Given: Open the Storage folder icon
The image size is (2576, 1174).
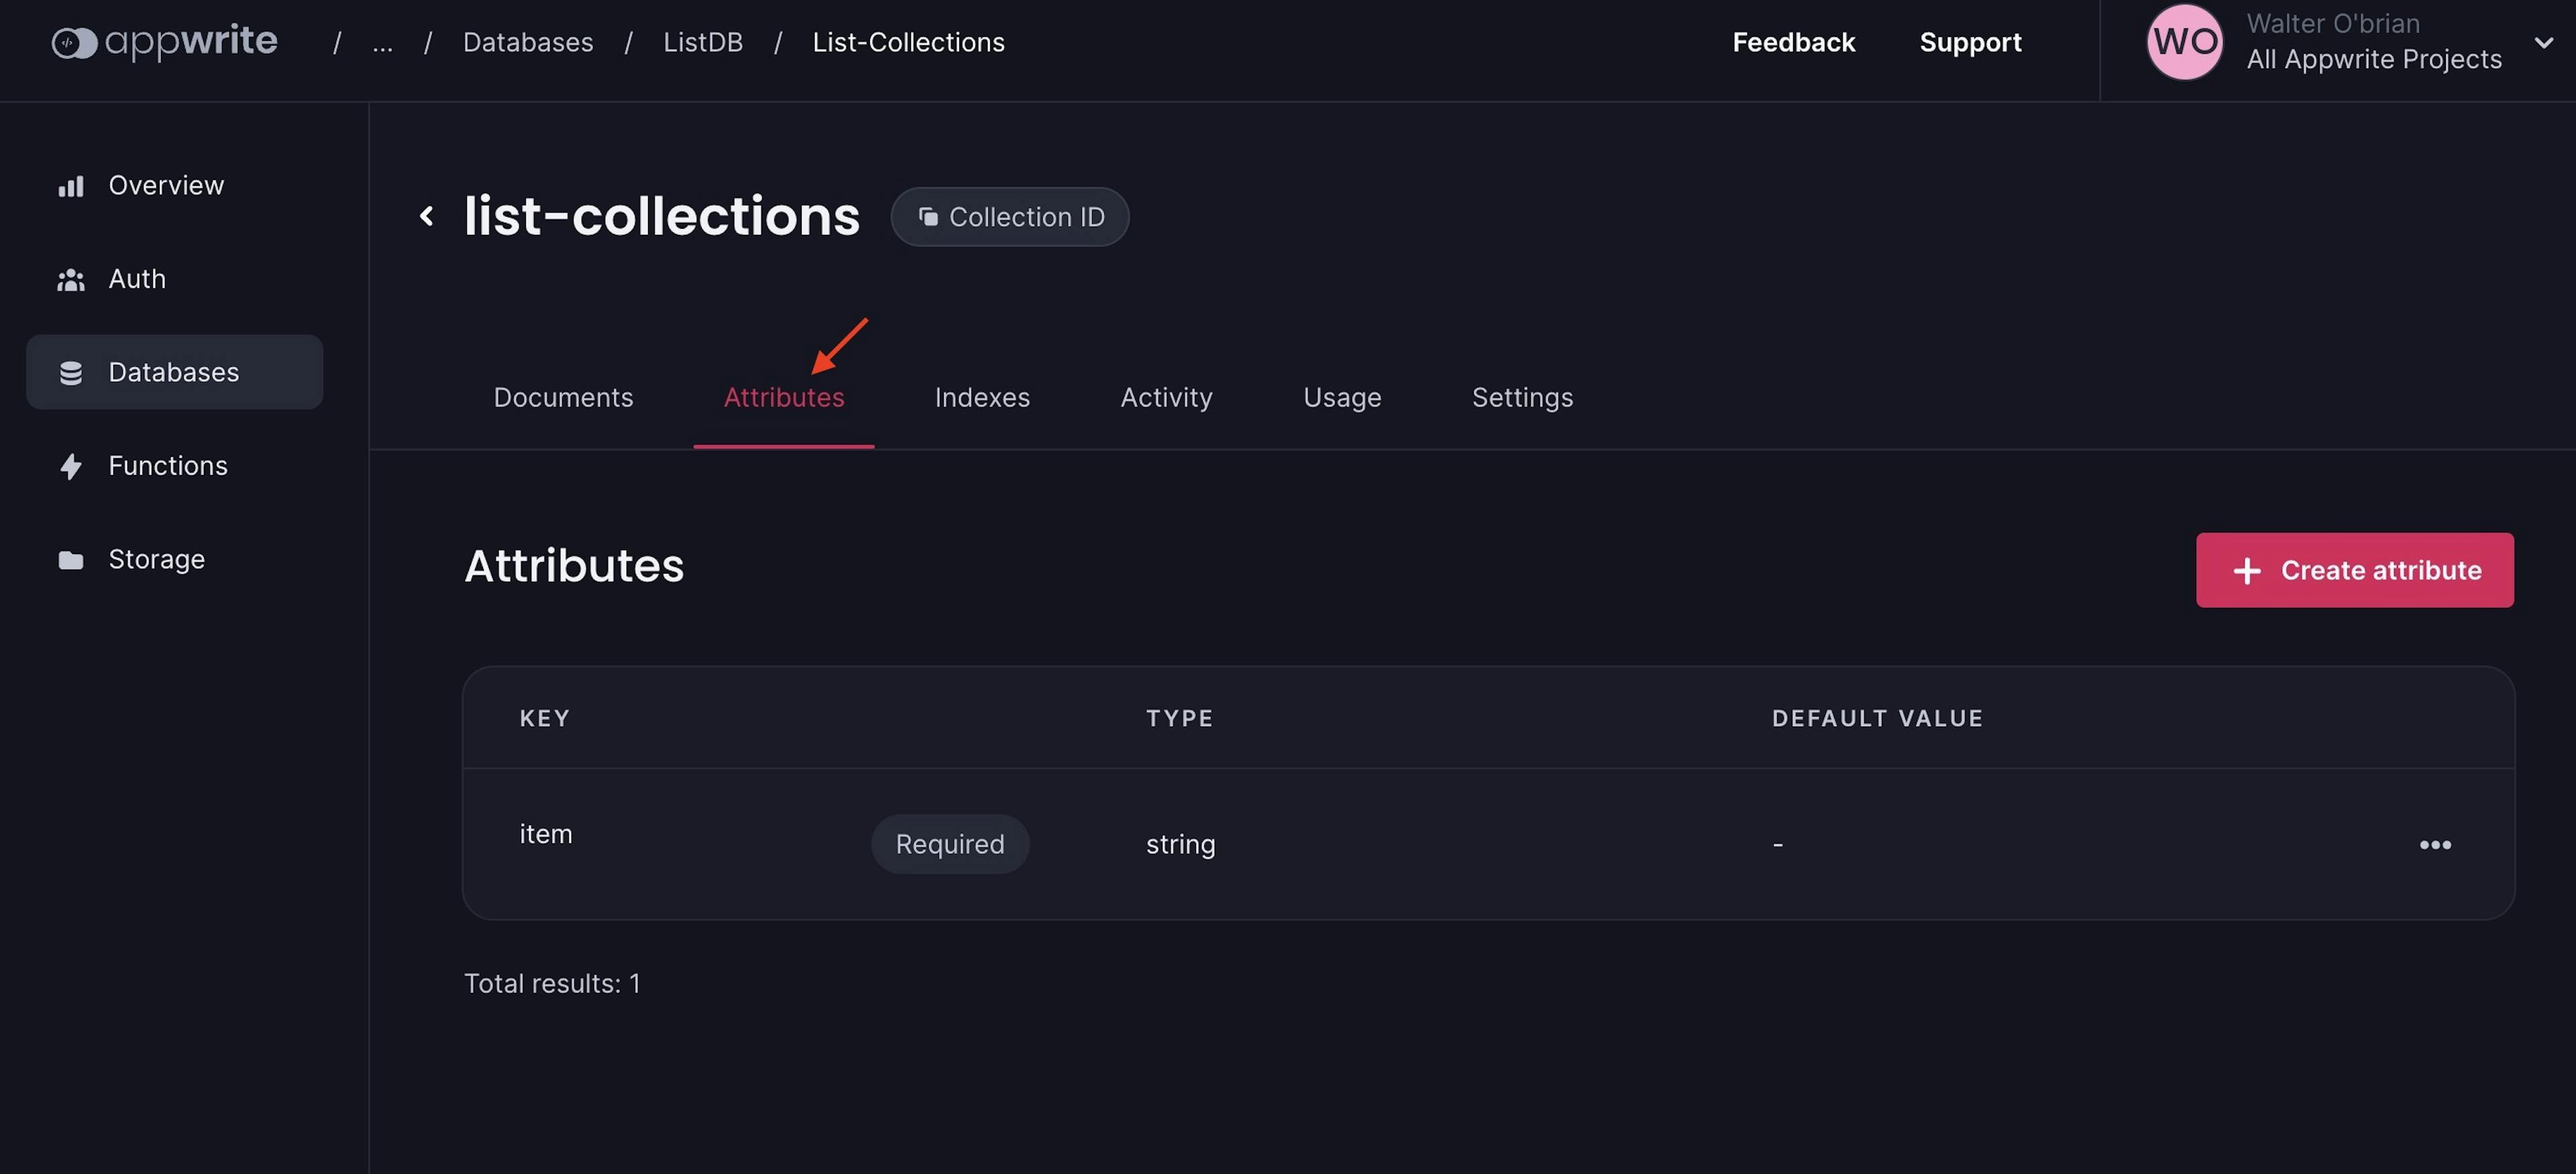Looking at the screenshot, I should pyautogui.click(x=71, y=560).
